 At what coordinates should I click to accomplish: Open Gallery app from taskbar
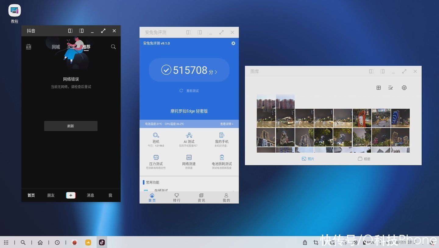tap(88, 243)
